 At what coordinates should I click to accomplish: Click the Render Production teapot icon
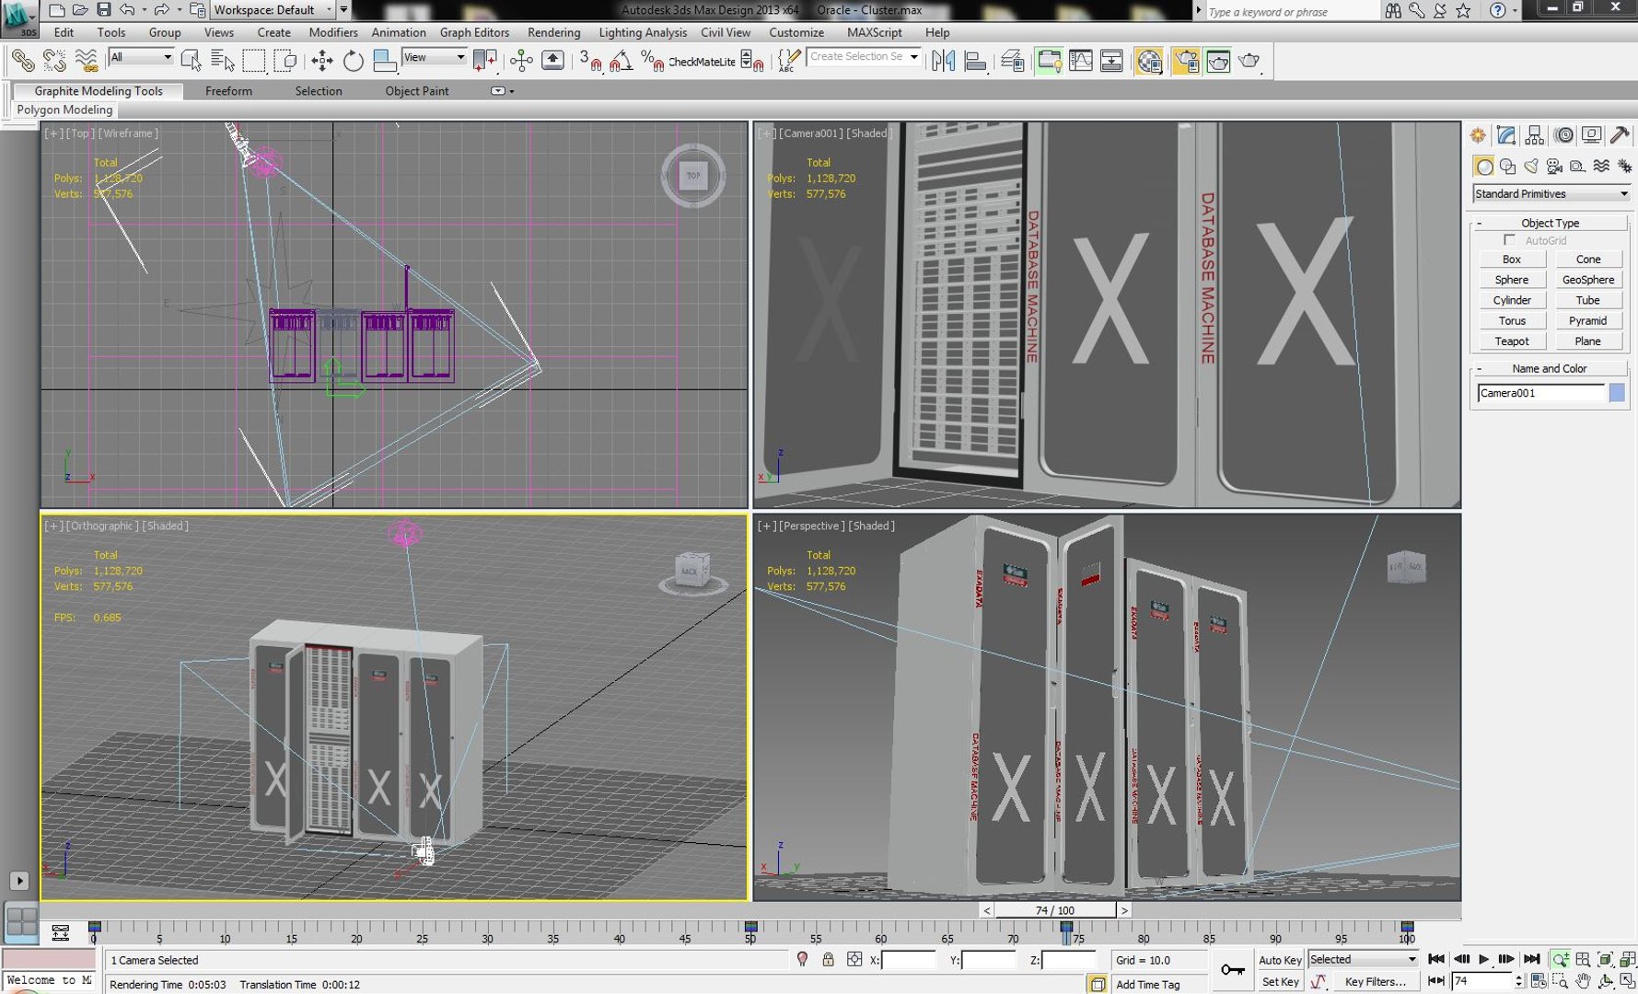pyautogui.click(x=1249, y=62)
